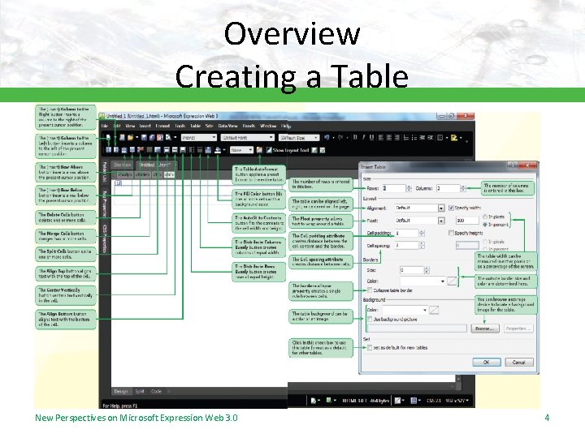
Task: Click the Merge Cells toolbar icon
Action: [149, 150]
